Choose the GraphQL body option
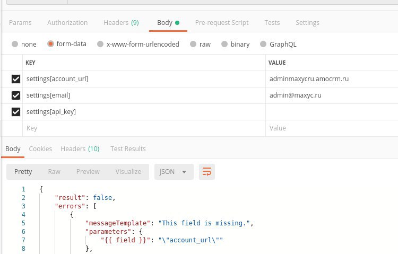398x254 pixels. tap(263, 44)
